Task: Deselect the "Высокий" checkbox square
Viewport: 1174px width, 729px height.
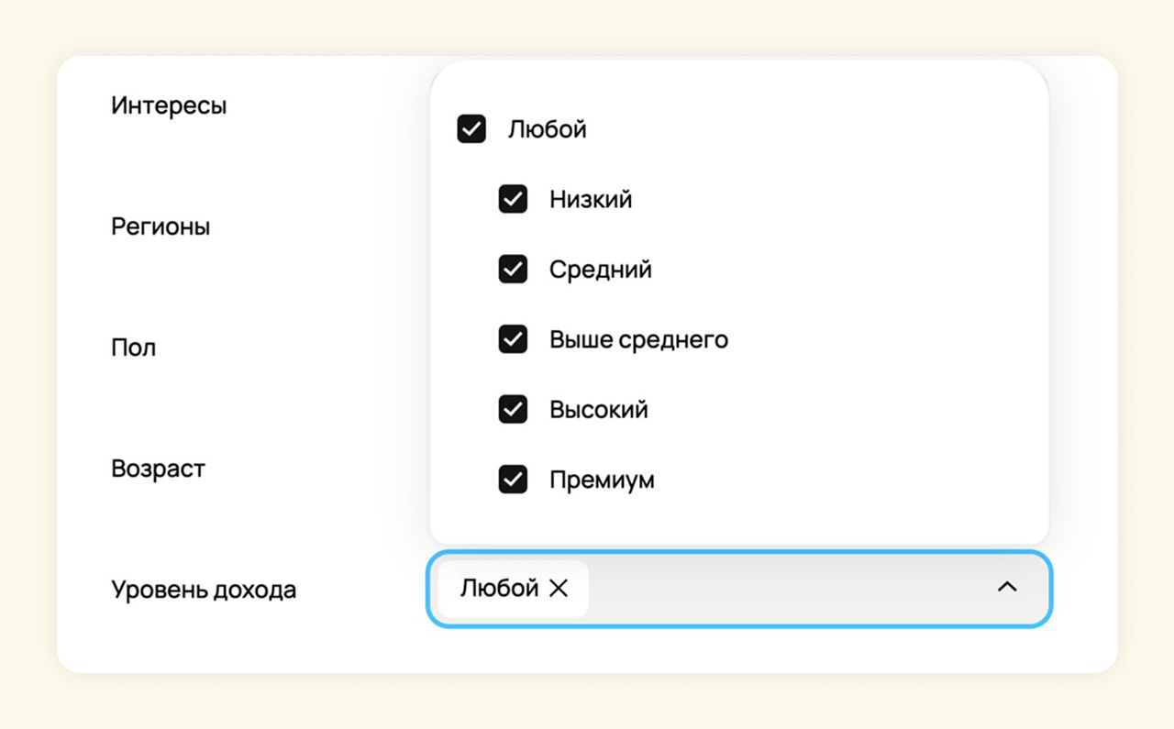Action: tap(513, 409)
